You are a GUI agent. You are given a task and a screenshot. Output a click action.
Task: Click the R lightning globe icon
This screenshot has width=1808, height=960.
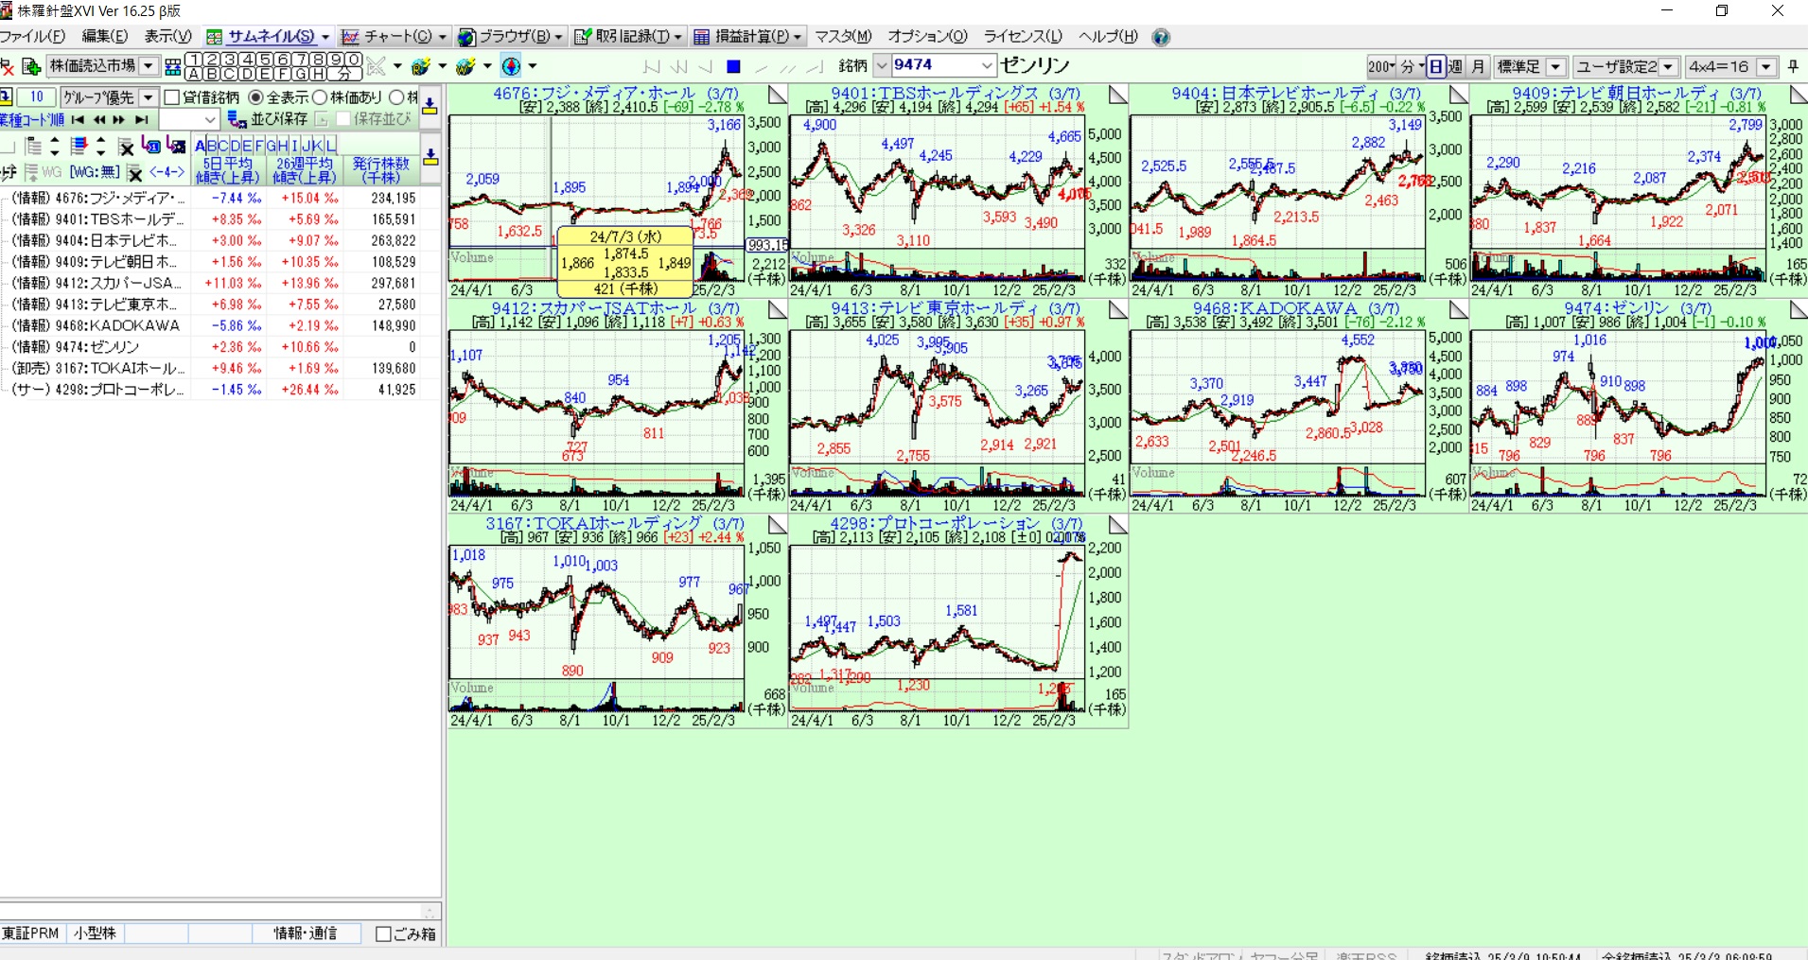pyautogui.click(x=421, y=66)
